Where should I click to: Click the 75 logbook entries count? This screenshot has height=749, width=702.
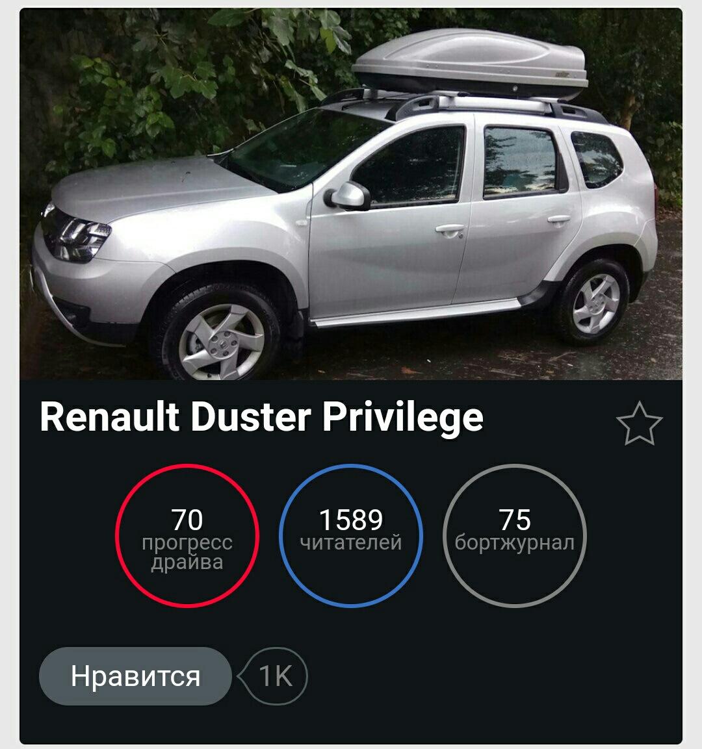pyautogui.click(x=515, y=520)
